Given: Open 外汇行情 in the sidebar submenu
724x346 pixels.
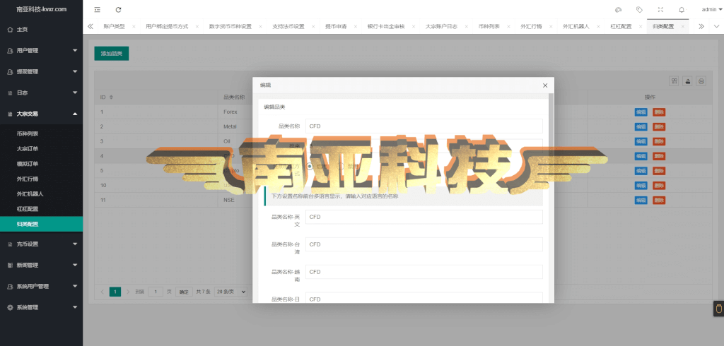Looking at the screenshot, I should [x=41, y=179].
